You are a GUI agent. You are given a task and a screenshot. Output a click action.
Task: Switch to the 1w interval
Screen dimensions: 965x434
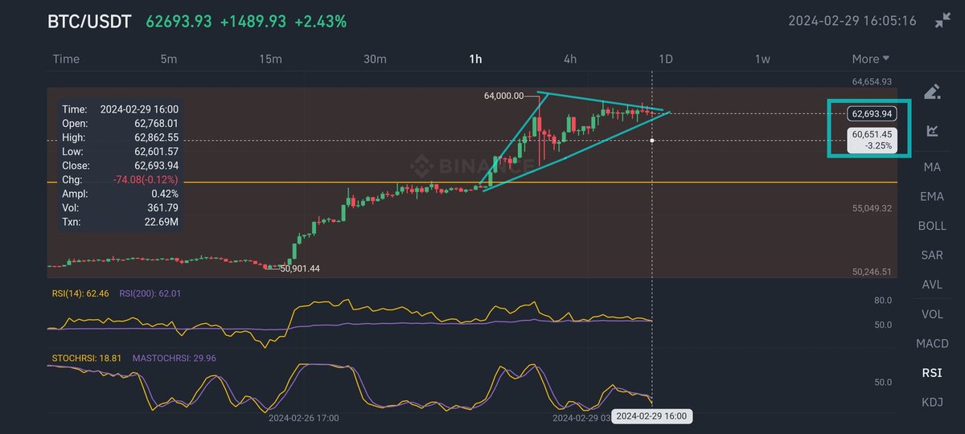(x=762, y=59)
